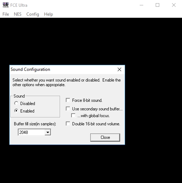Viewport: 182px width, 183px height.
Task: Toggle Double 16-bit sound volume
Action: tap(68, 124)
